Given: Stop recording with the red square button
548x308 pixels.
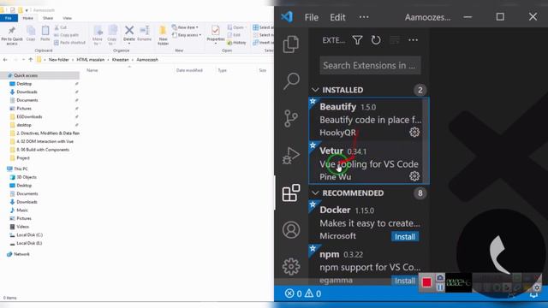Looking at the screenshot, I should tap(426, 281).
